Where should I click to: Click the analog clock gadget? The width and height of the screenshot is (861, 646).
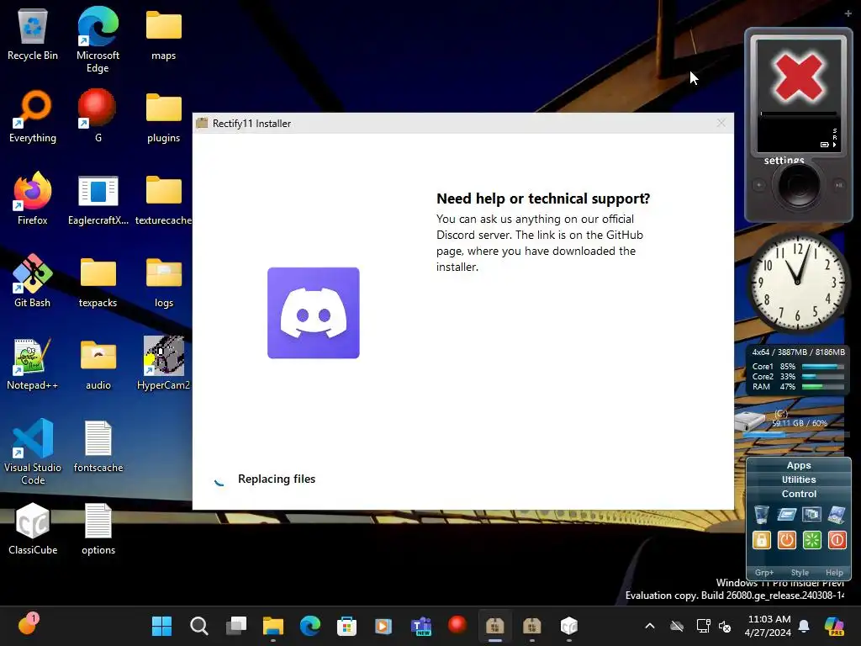coord(797,282)
